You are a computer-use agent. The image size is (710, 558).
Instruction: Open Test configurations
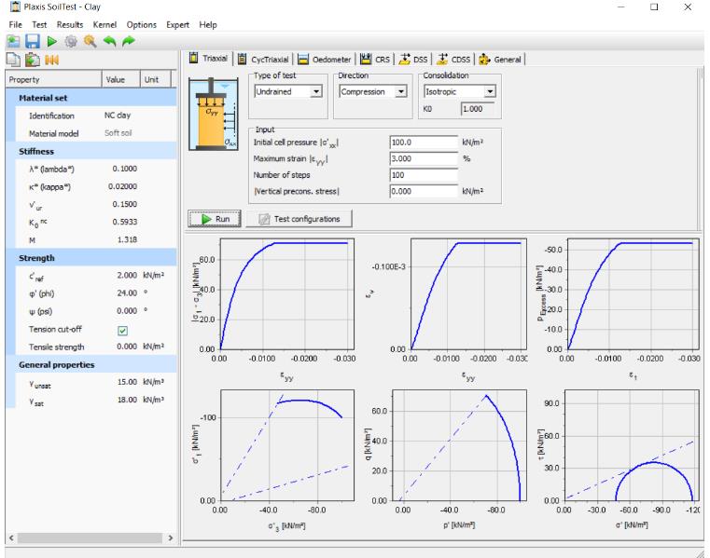(299, 218)
